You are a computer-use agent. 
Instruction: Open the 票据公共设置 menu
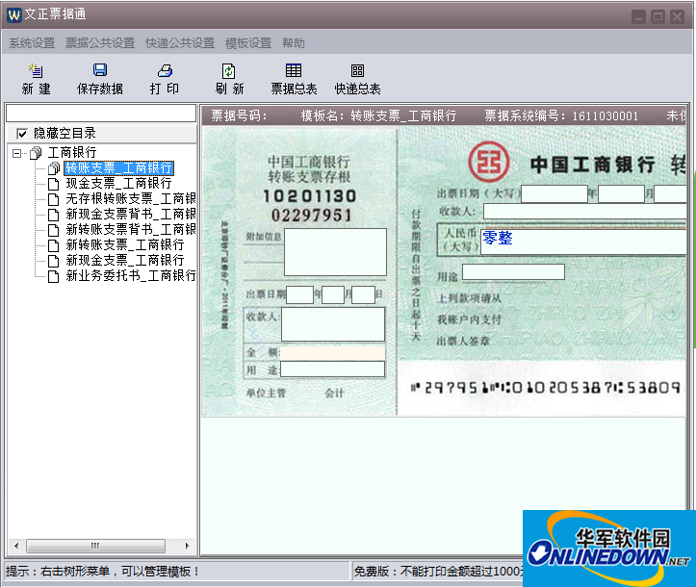coord(100,43)
